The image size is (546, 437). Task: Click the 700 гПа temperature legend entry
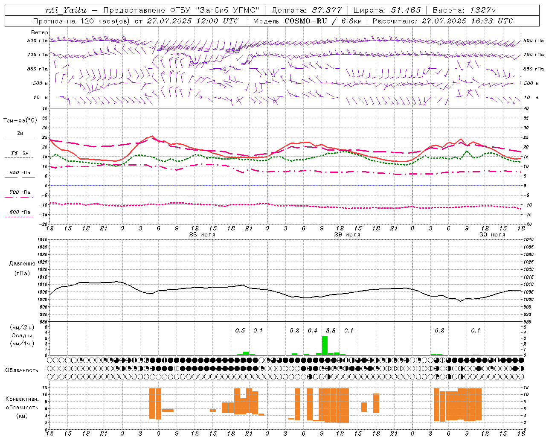coord(20,192)
